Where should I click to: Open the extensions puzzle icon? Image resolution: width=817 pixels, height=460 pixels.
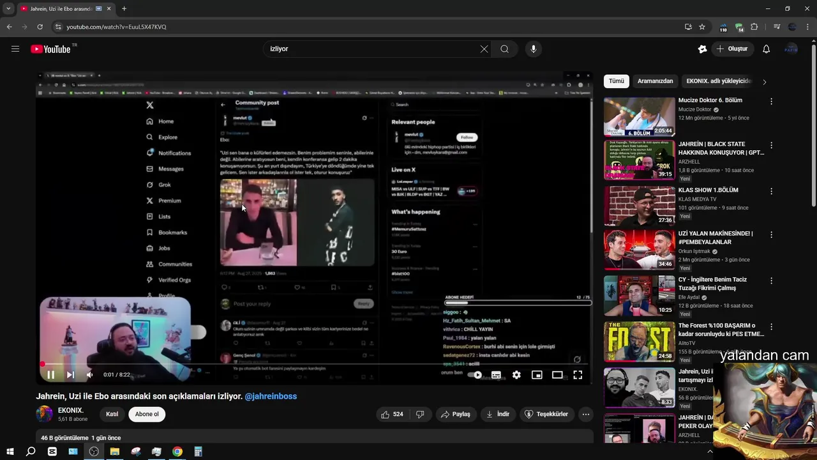[754, 27]
